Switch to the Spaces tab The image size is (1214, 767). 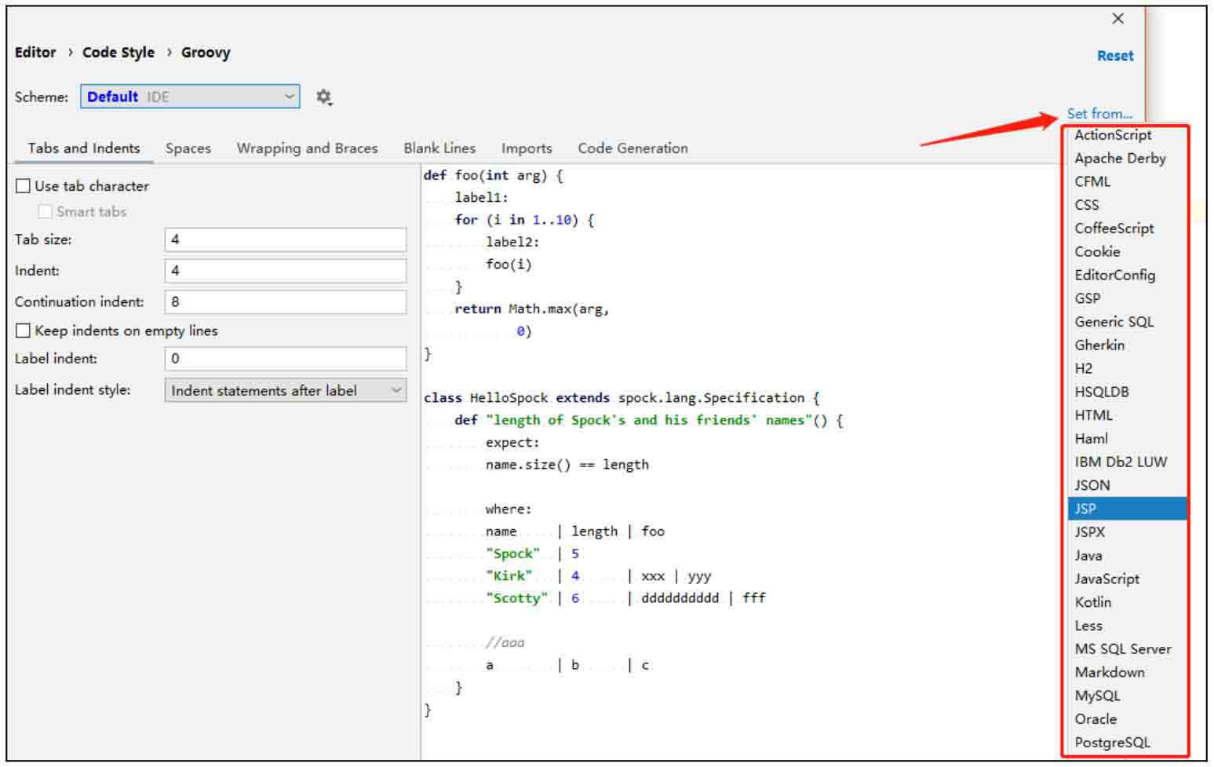coord(188,148)
